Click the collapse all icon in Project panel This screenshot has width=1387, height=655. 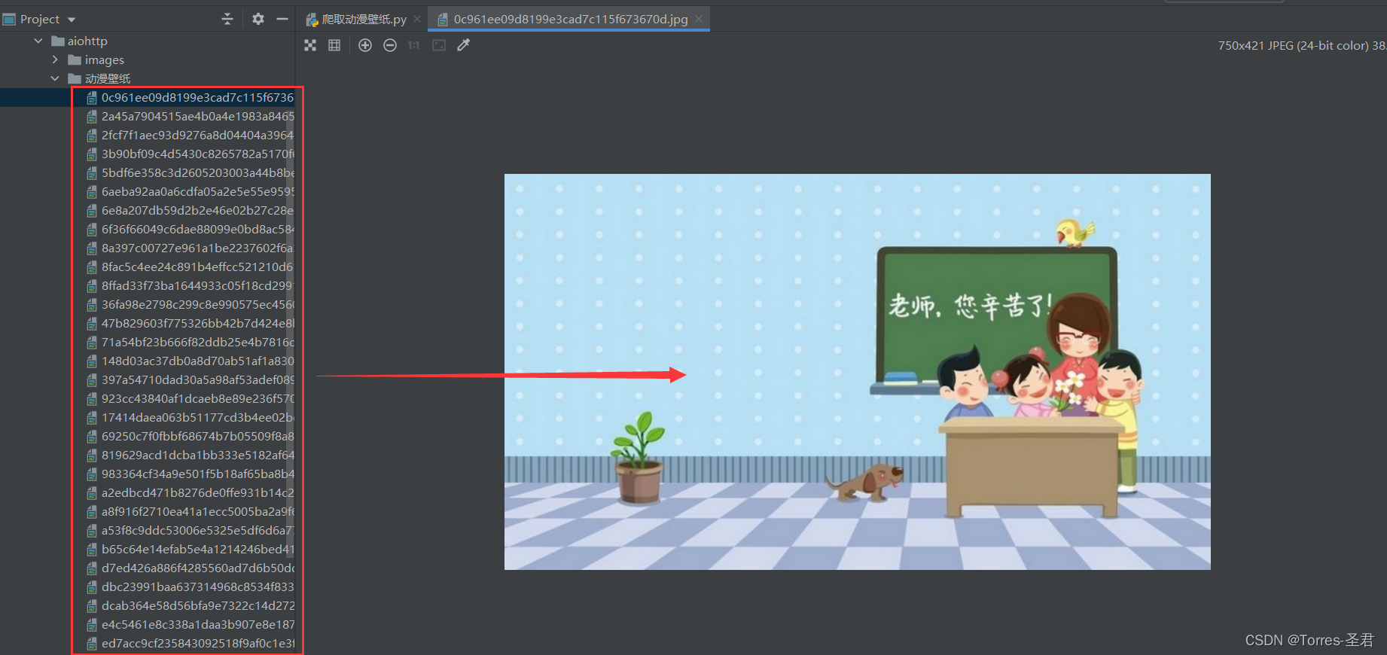227,19
